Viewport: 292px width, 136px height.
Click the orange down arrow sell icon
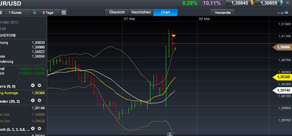(x=252, y=3)
